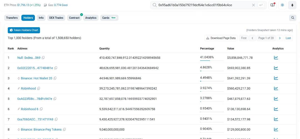Open holder 0xA023f08c...78dFc947e link
300x139 pixels.
pos(35,99)
